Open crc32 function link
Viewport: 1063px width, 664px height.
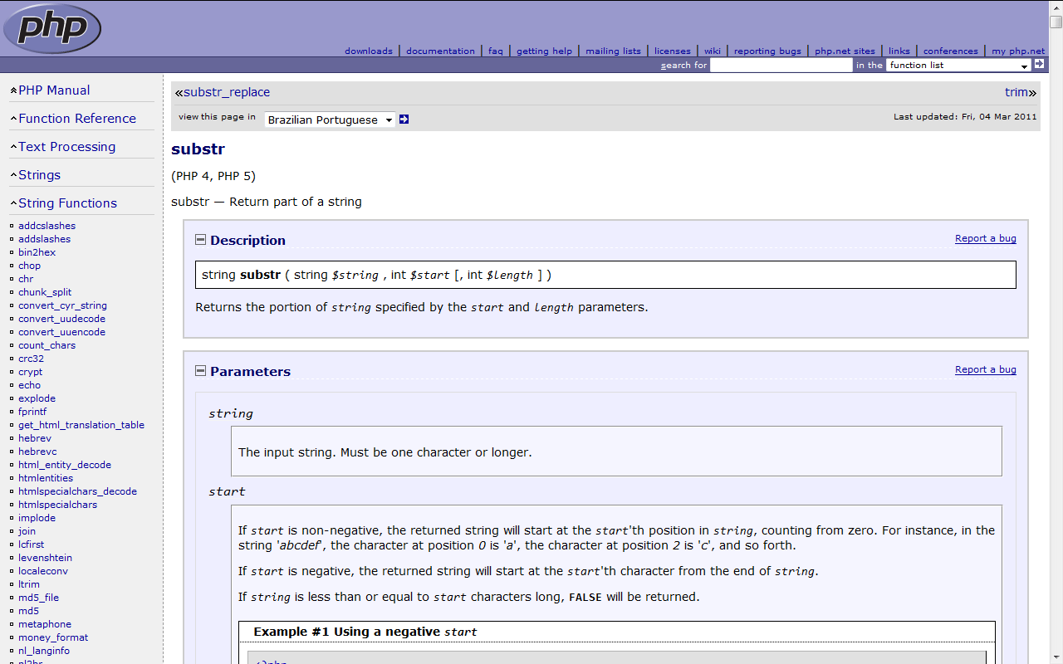tap(31, 359)
